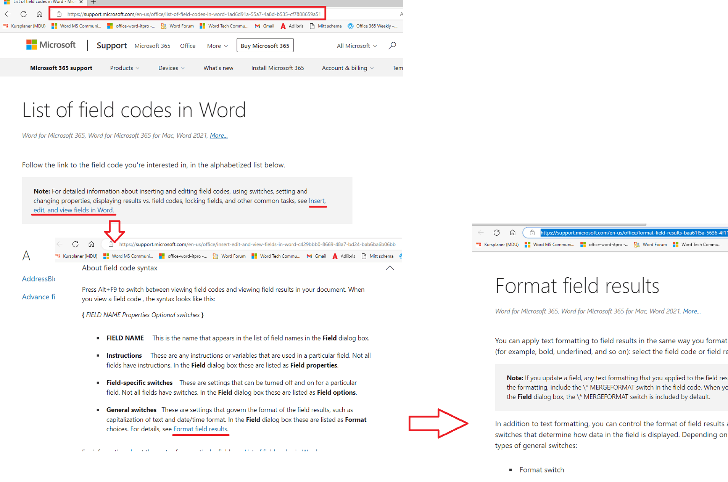Open Kursplaner (MDU) bookmark in top browser
Viewport: 728px width, 482px height.
tap(24, 26)
